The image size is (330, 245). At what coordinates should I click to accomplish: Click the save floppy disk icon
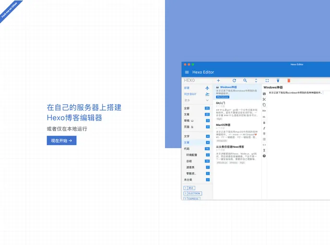pyautogui.click(x=264, y=94)
